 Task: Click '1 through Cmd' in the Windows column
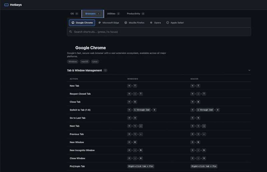[142, 110]
